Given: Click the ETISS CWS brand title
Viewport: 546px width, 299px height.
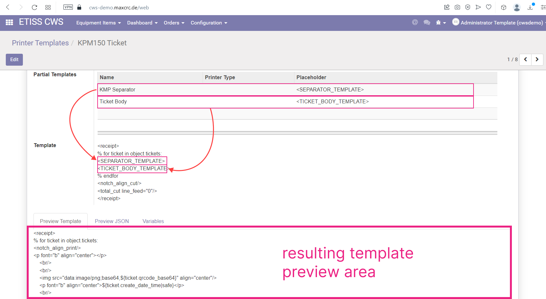Looking at the screenshot, I should 41,22.
